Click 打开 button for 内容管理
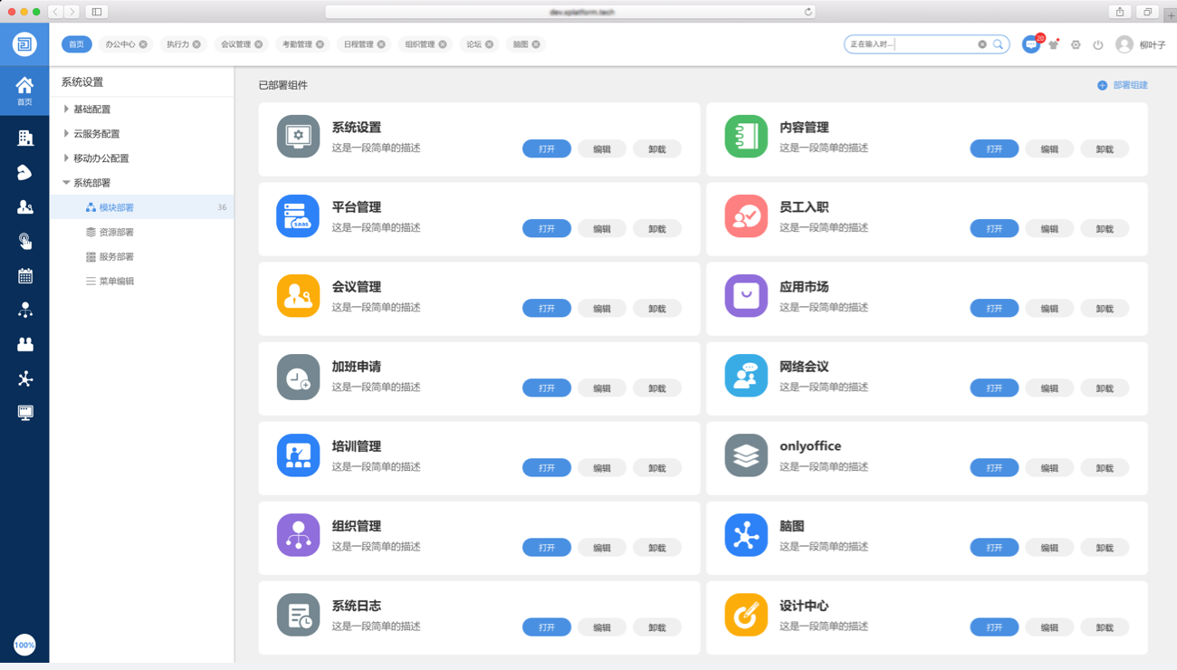Viewport: 1177px width, 670px height. click(994, 149)
